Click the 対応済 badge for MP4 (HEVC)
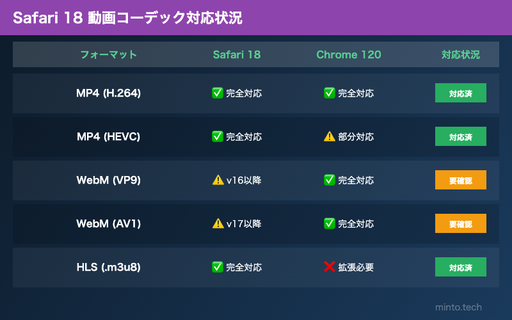The image size is (512, 320). click(460, 136)
